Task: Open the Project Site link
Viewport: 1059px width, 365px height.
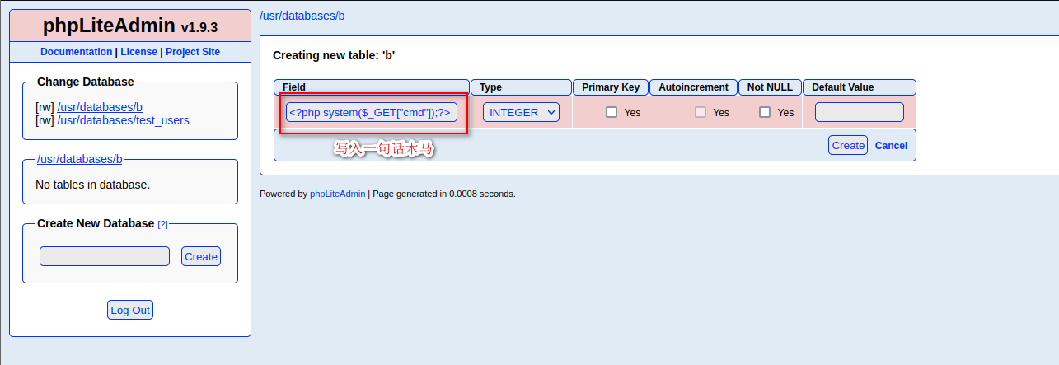Action: click(x=193, y=51)
